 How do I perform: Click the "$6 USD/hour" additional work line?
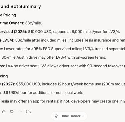[x=42, y=93]
